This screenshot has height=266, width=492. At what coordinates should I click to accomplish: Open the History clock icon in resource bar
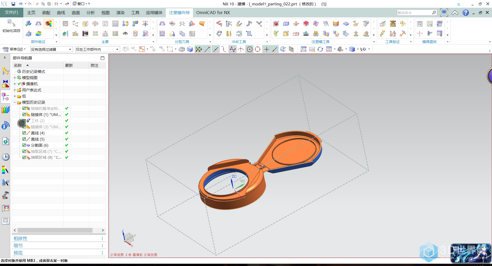[x=5, y=157]
